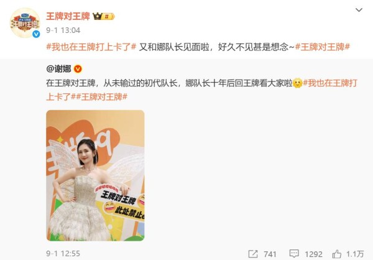Image resolution: width=373 pixels, height=260 pixels.
Task: Click the 9-1 12:55 original post timestamp
Action: 63,254
